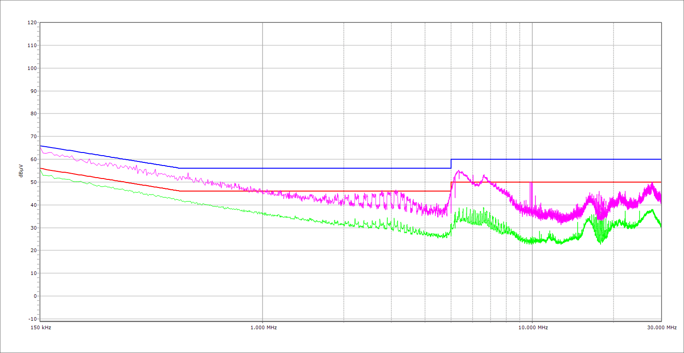Image resolution: width=684 pixels, height=353 pixels.
Task: Click the 0 y-axis tick label
Action: point(35,296)
